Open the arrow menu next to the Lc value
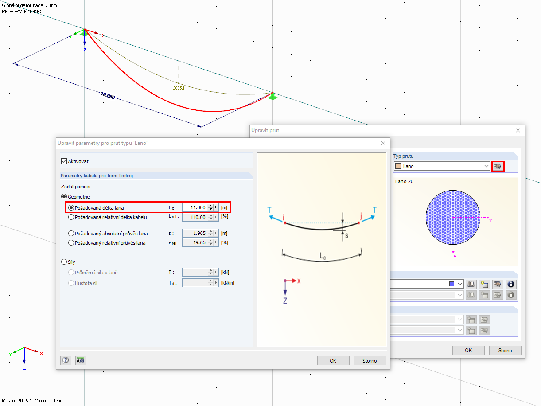 click(216, 207)
